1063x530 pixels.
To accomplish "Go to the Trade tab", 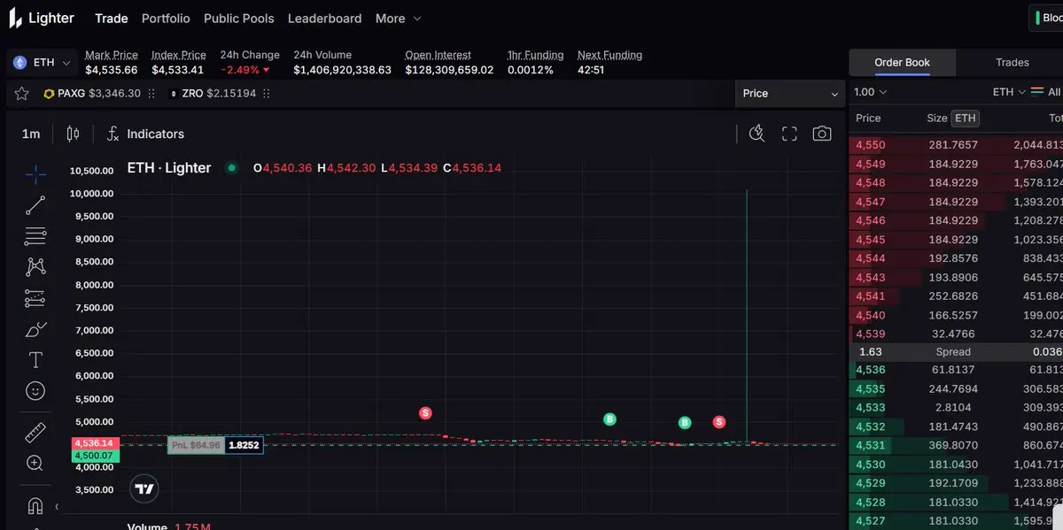I will [112, 18].
